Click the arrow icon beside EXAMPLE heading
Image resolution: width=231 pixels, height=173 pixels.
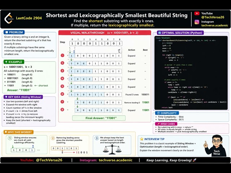click(6, 62)
